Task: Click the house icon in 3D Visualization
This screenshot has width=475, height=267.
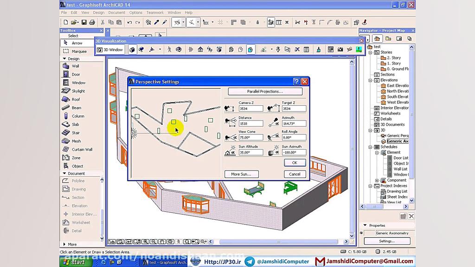Action: 200,50
